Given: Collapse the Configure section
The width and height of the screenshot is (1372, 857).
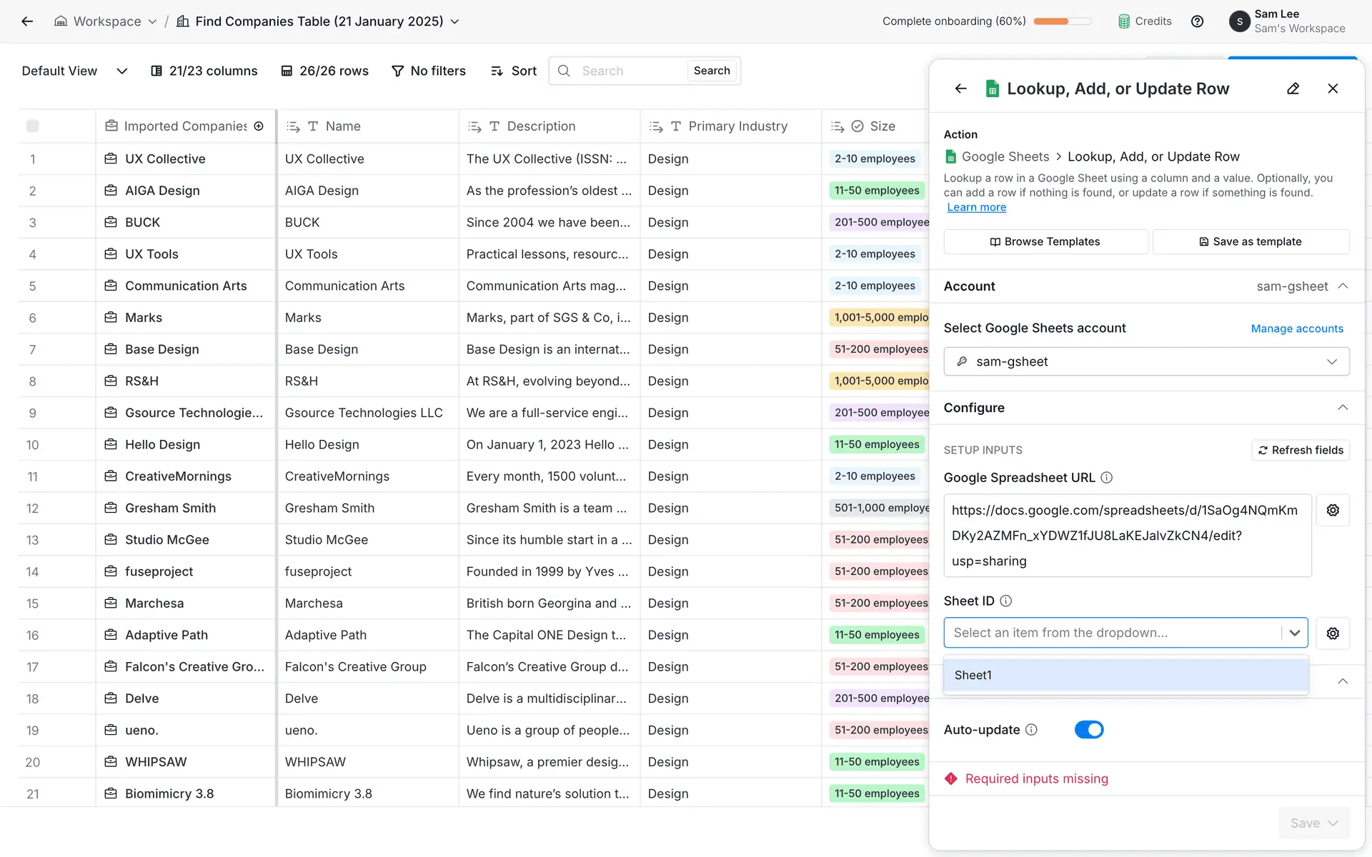Looking at the screenshot, I should [x=1342, y=408].
